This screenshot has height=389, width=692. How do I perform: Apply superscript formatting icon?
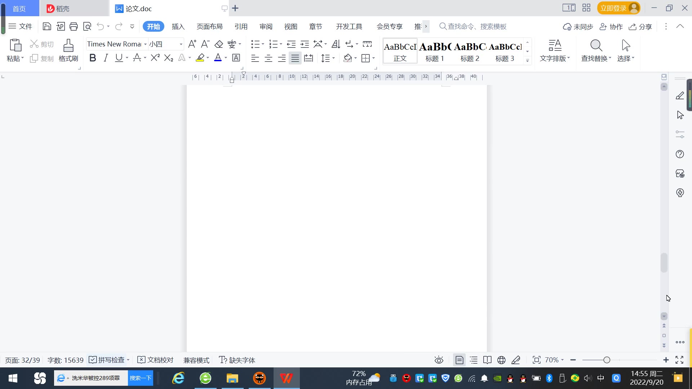[x=155, y=58]
